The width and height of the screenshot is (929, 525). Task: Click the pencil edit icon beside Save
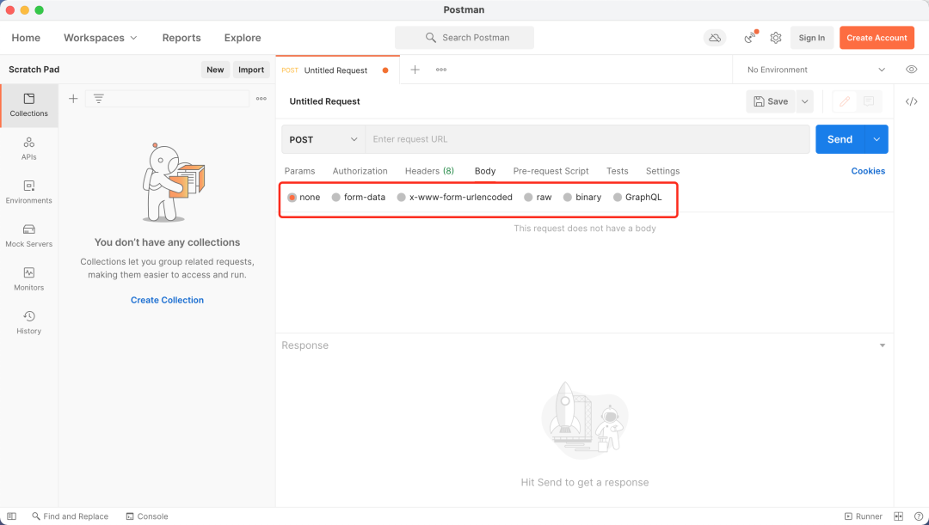pyautogui.click(x=845, y=101)
